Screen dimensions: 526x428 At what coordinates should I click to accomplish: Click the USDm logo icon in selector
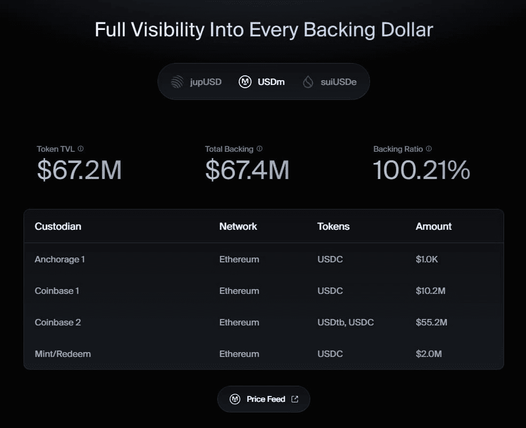[x=245, y=82]
